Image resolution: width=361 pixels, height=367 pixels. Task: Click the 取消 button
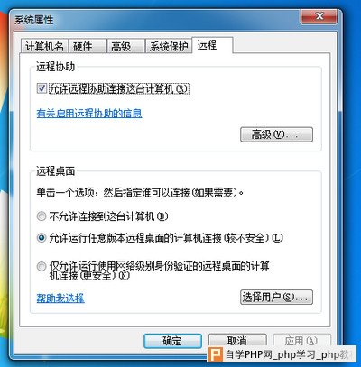click(x=237, y=341)
